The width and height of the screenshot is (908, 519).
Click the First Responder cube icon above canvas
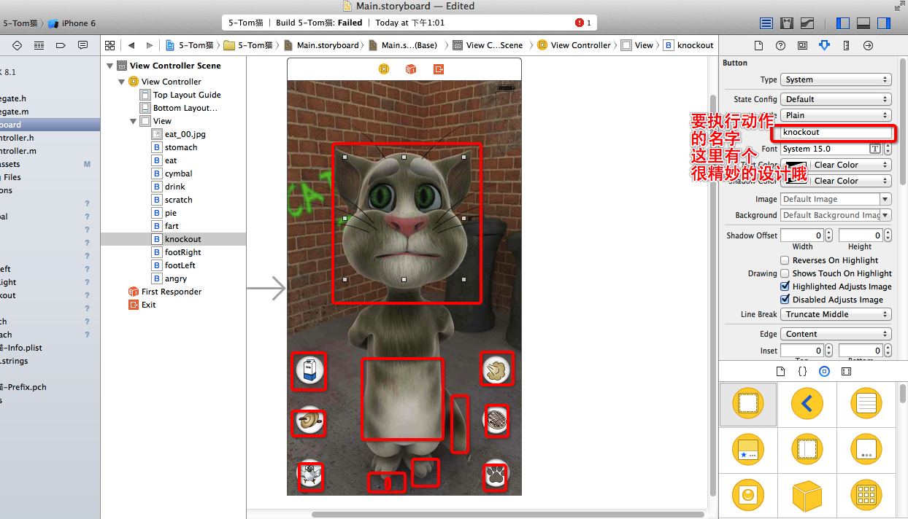click(x=411, y=69)
